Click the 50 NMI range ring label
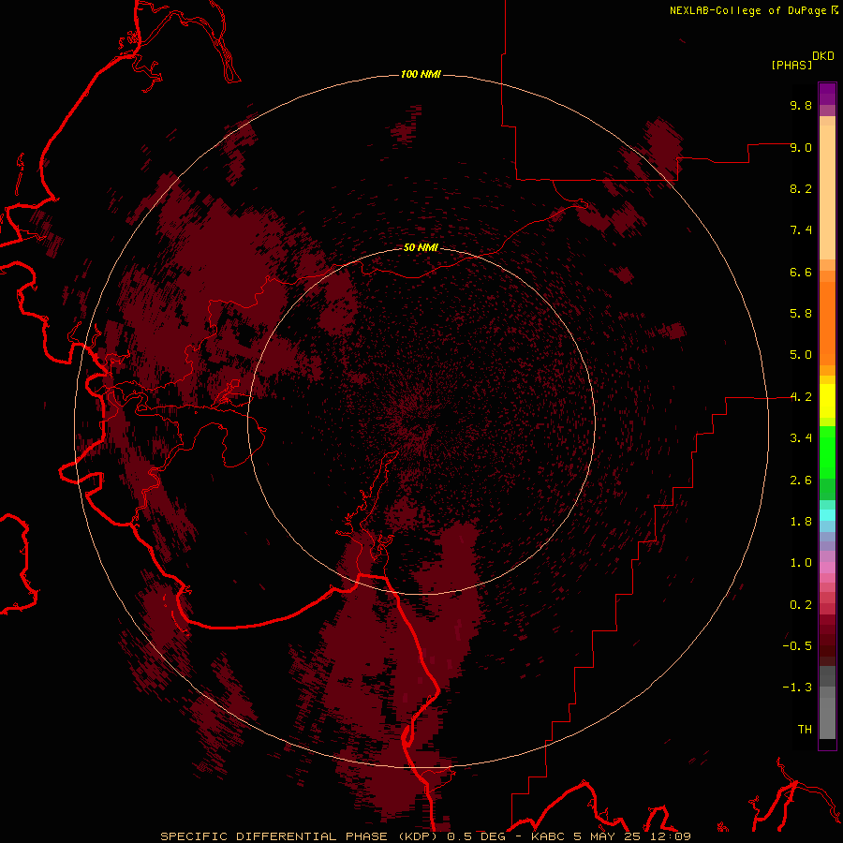 [x=421, y=248]
